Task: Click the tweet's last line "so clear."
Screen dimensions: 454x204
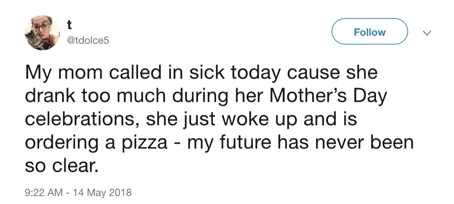Action: point(61,166)
